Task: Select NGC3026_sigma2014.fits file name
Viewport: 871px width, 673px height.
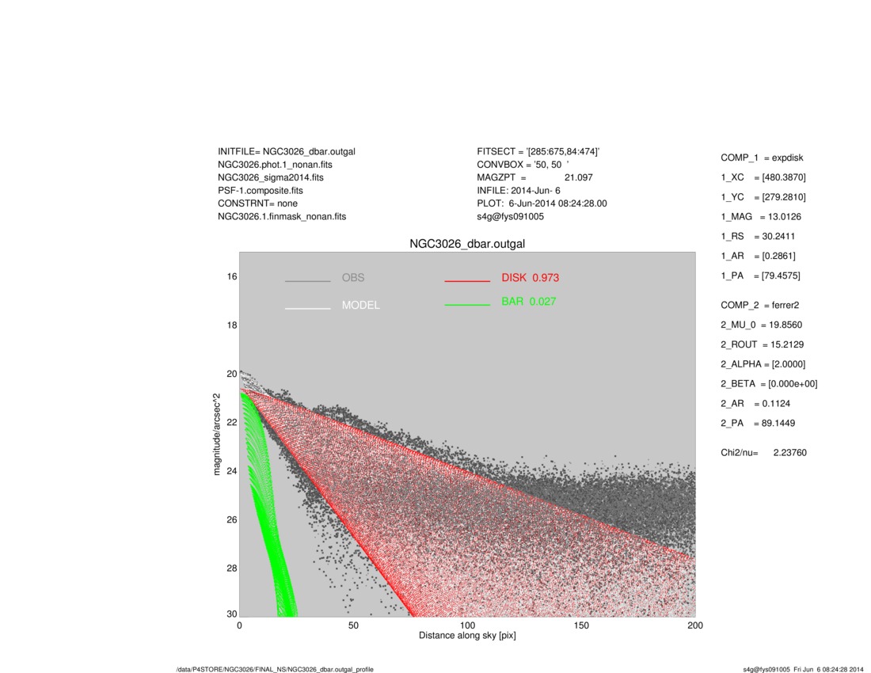Action: coord(271,177)
